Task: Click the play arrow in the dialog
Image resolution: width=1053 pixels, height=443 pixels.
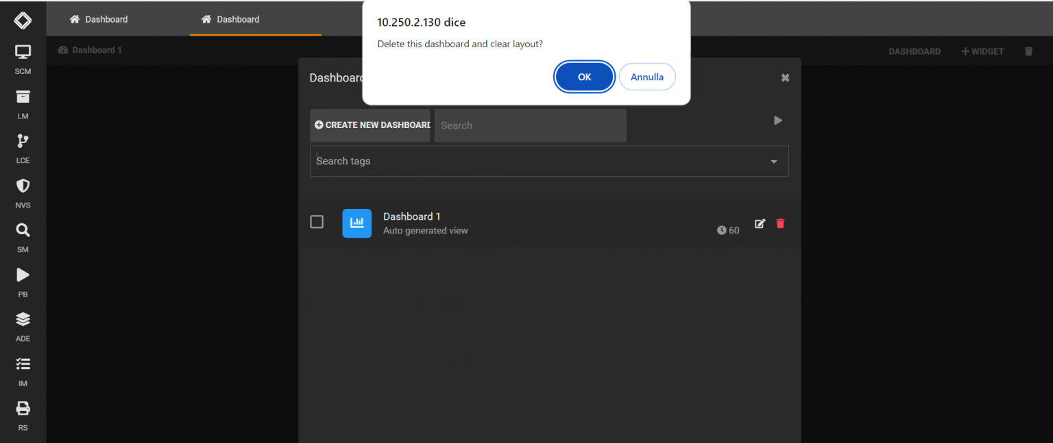Action: pos(777,120)
